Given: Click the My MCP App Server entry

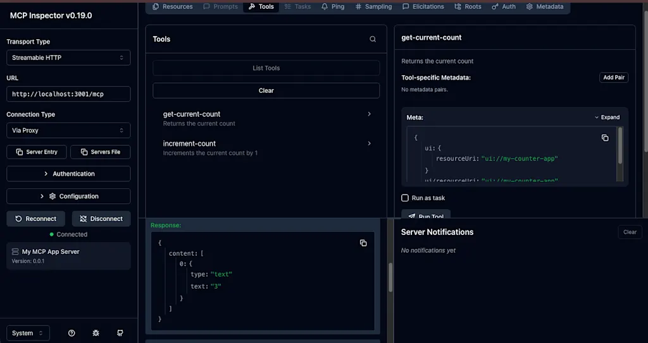Looking at the screenshot, I should click(68, 256).
